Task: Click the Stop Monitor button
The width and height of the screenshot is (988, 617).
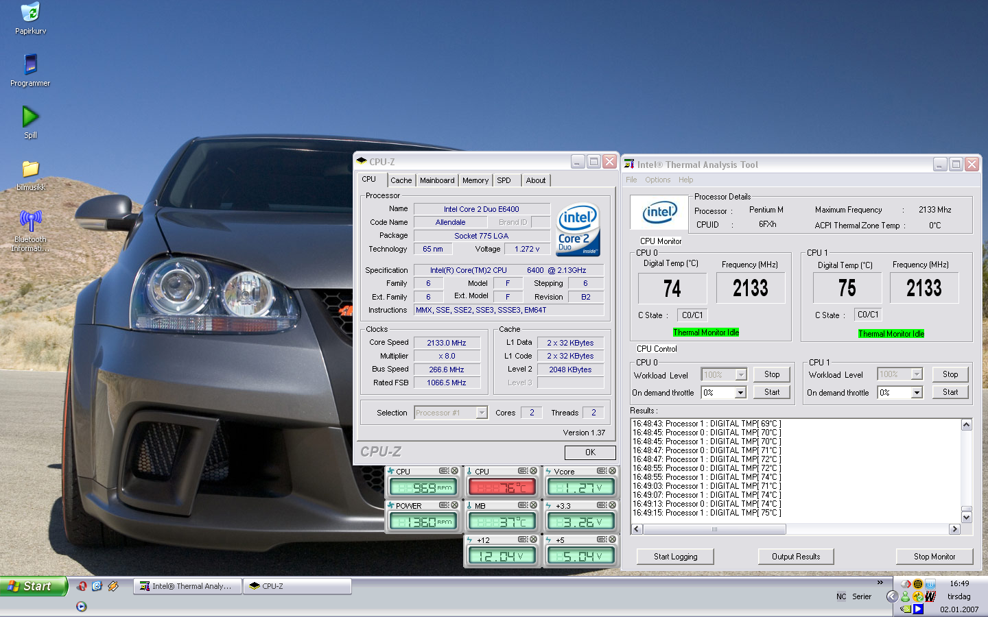Action: click(934, 557)
